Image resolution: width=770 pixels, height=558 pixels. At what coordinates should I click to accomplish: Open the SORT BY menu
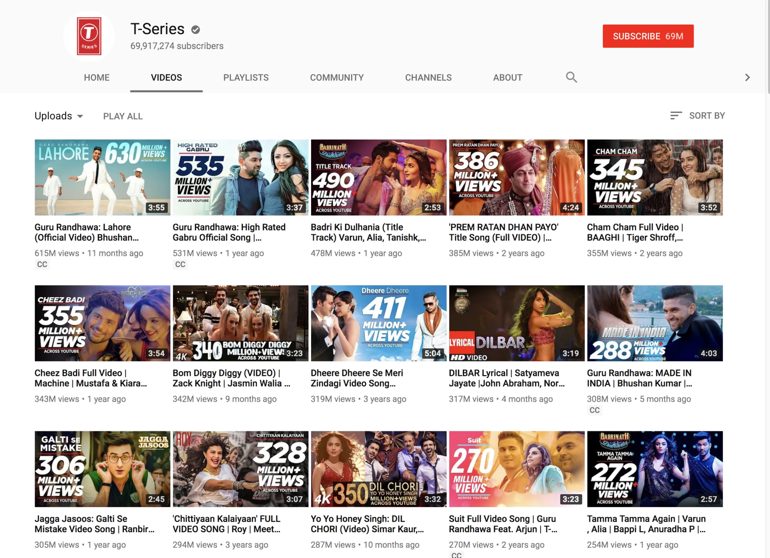(x=697, y=115)
